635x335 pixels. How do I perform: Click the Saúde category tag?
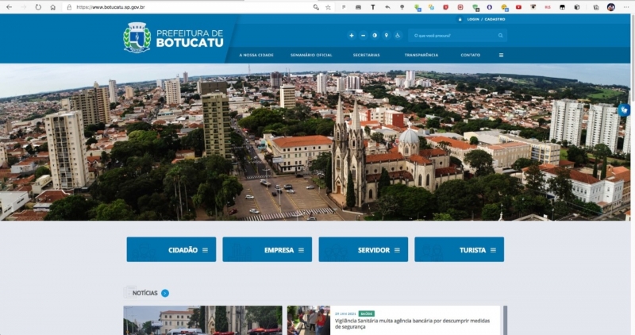tap(367, 314)
